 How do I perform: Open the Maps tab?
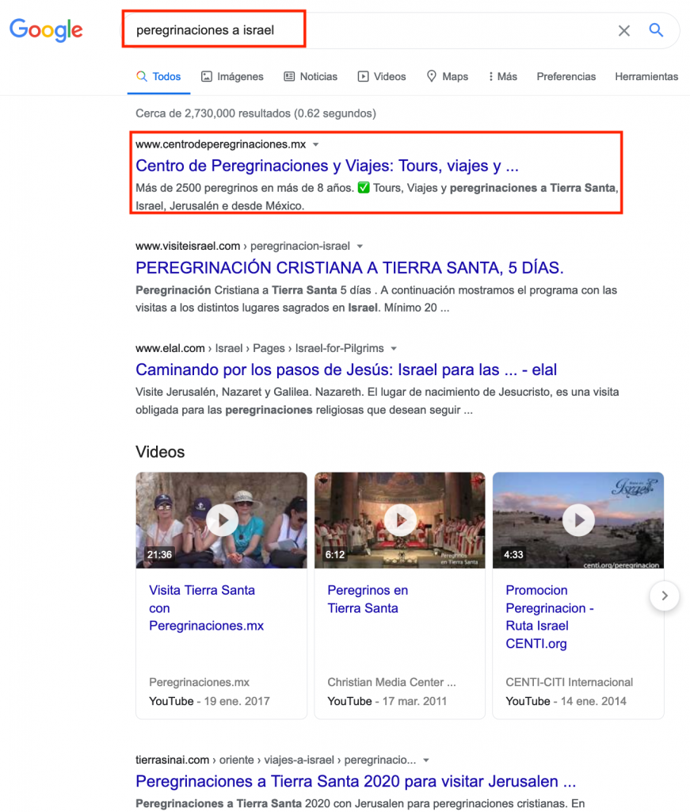click(448, 77)
